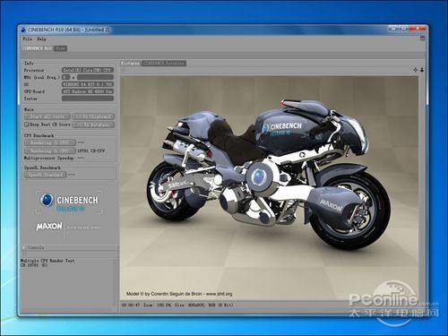The width and height of the screenshot is (448, 336).
Task: Click the Tester name input field
Action: point(88,99)
